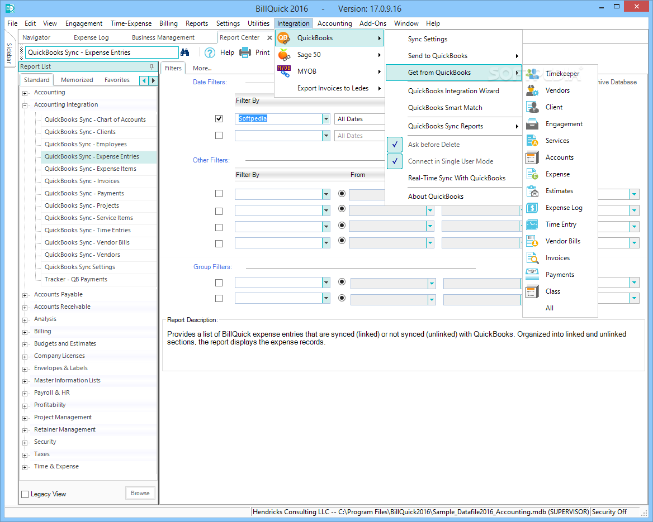Screen dimensions: 653x522
Task: Select QuickBooks Sync - Vendor Bills report
Action: coord(87,242)
